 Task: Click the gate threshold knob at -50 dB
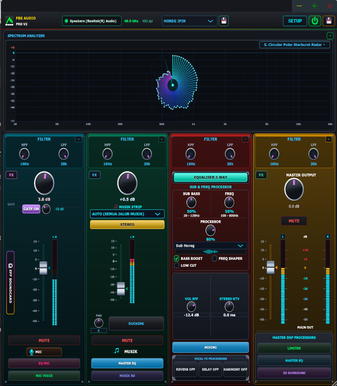tap(46, 209)
